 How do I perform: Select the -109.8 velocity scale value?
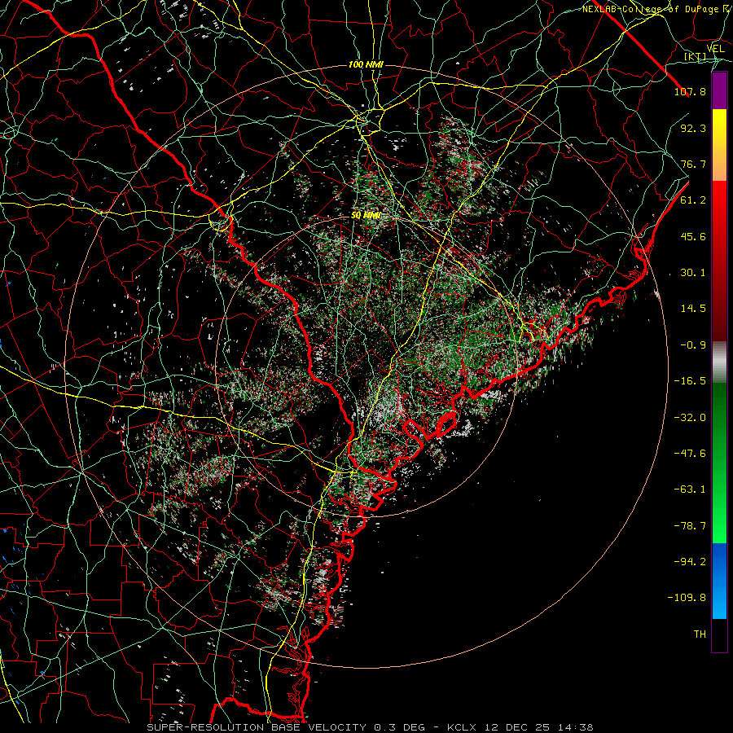687,598
